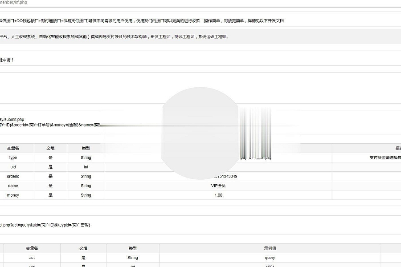
Task: Select the 'name' variable name cell
Action: [x=13, y=186]
